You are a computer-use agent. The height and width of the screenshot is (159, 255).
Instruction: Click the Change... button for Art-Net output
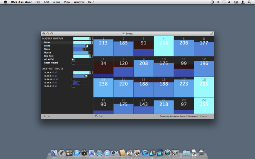click(204, 116)
